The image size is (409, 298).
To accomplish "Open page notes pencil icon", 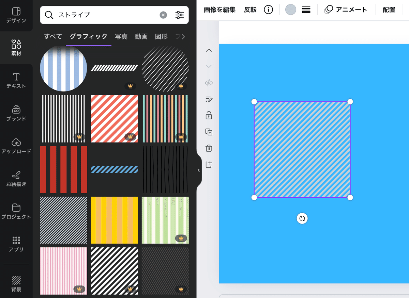I will (x=209, y=99).
